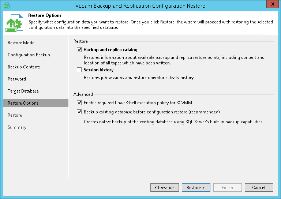This screenshot has height=199, width=281.
Task: Toggle Backup existing database before restore checkbox
Action: point(79,112)
